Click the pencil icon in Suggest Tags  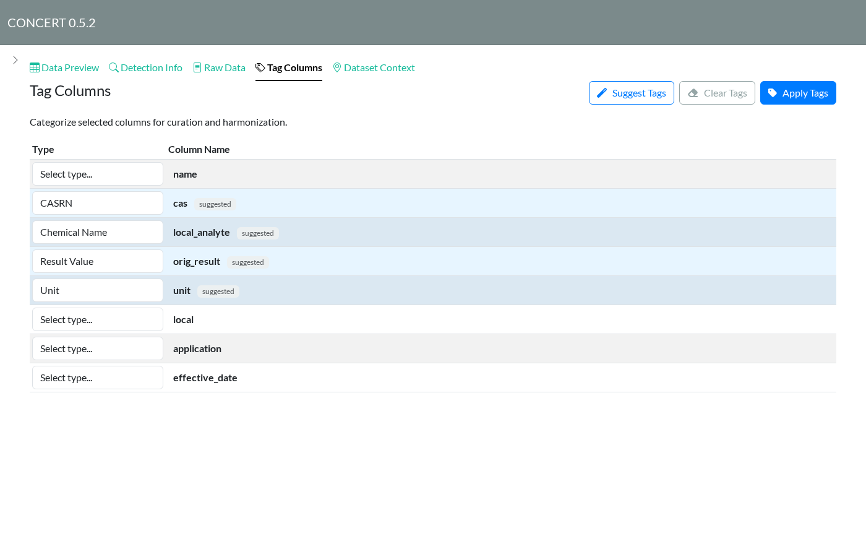pos(602,93)
